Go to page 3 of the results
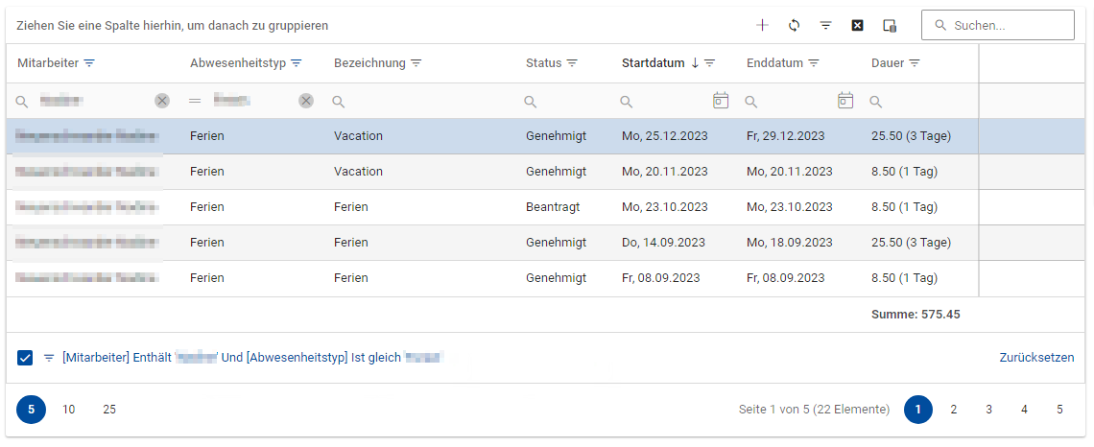 click(x=988, y=410)
